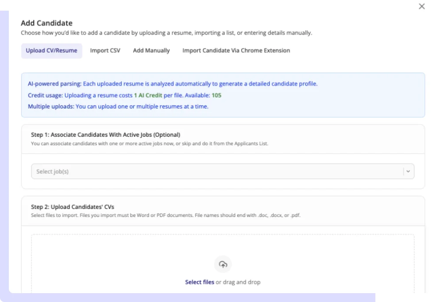Switch to the Import CSV tab
This screenshot has width=448, height=302.
[x=105, y=50]
